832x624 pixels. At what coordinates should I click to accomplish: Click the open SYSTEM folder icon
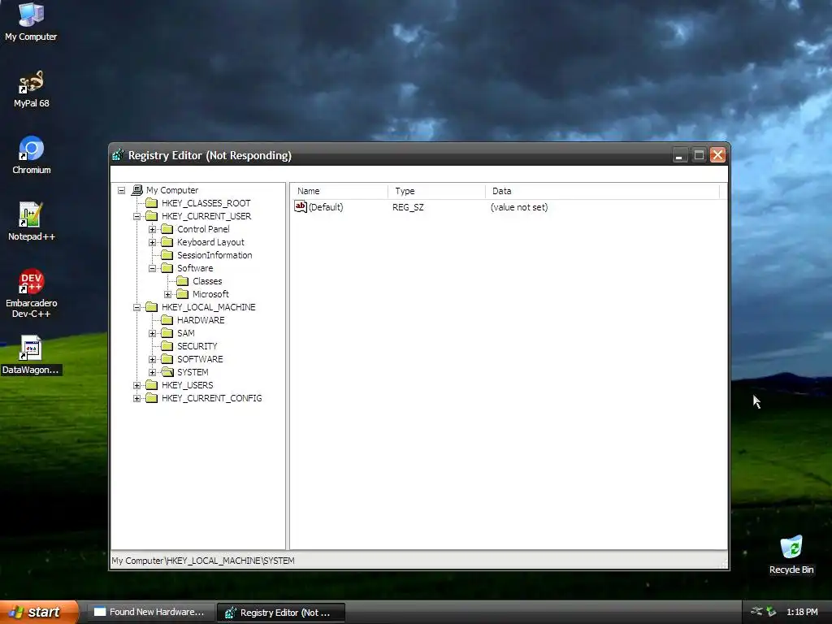tap(167, 372)
